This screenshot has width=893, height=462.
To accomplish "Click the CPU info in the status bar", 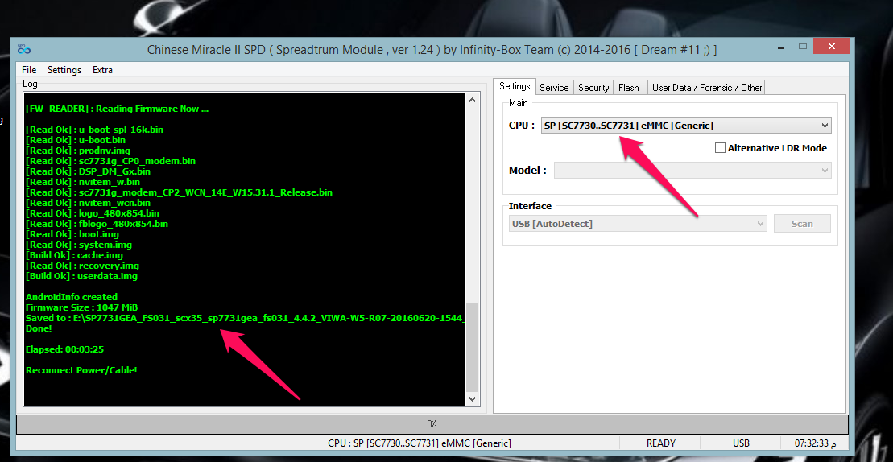I will [x=420, y=443].
